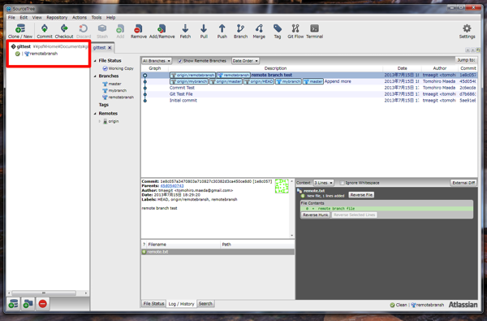Click the Description column header
Screen dimensions: 487x321
point(275,68)
